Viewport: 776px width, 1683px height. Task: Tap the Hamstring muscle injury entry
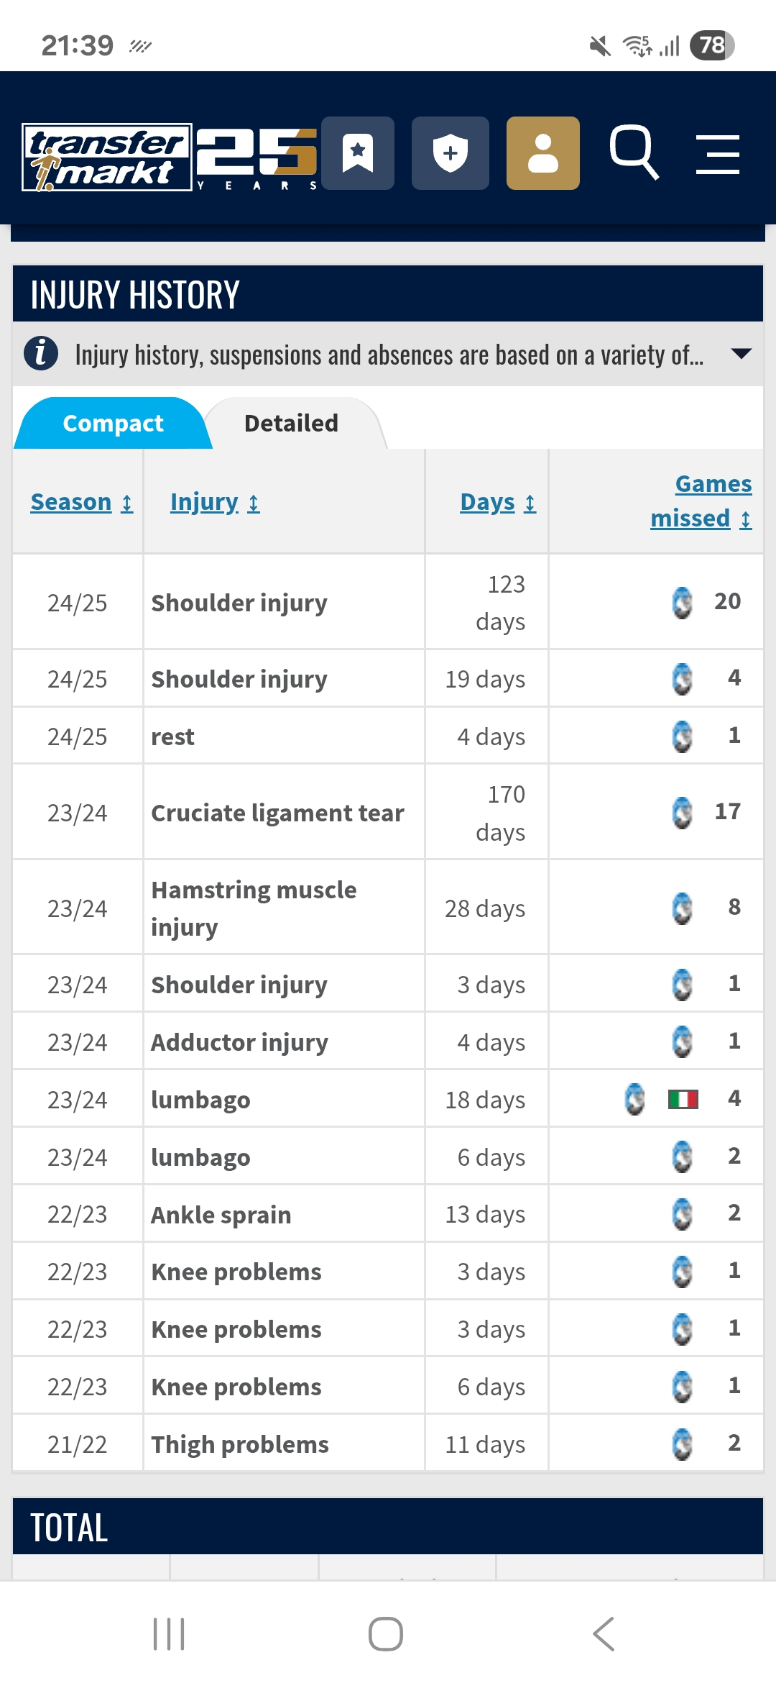[x=254, y=908]
